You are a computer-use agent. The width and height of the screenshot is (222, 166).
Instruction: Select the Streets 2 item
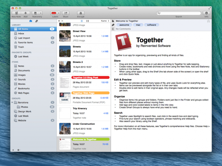pyautogui.click(x=84, y=67)
